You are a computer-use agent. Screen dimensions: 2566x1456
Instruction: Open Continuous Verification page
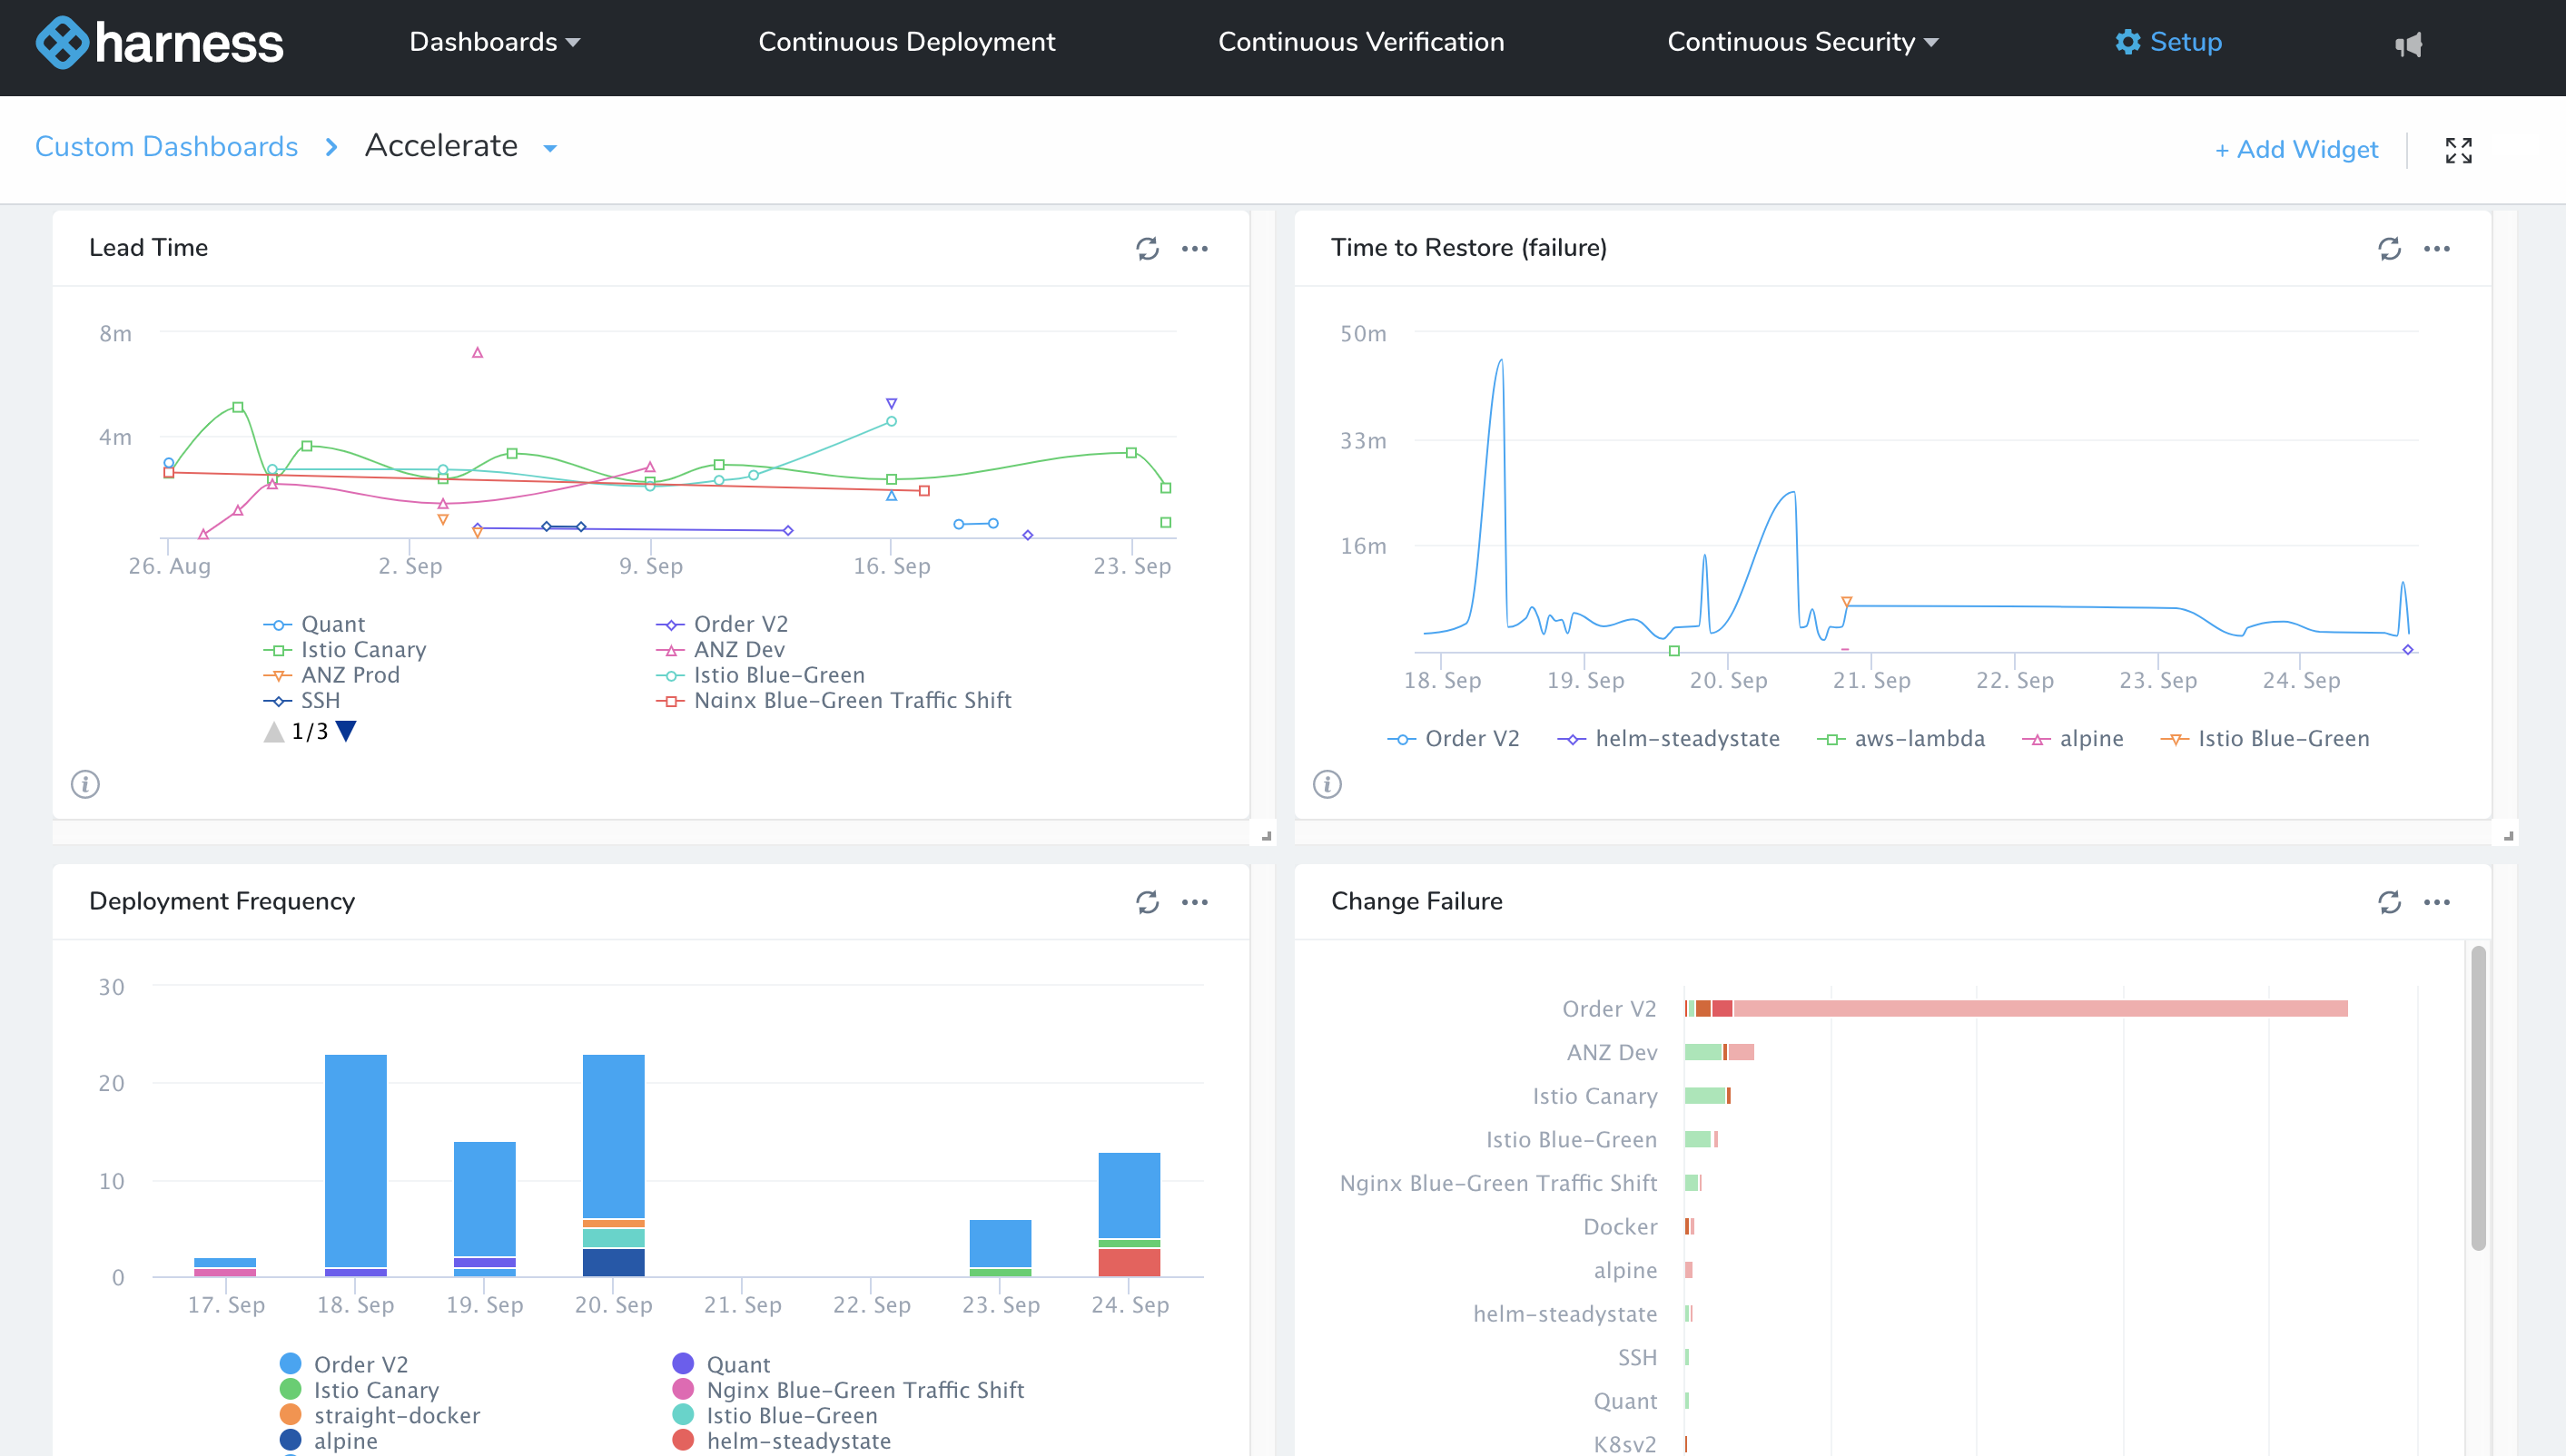pos(1360,42)
